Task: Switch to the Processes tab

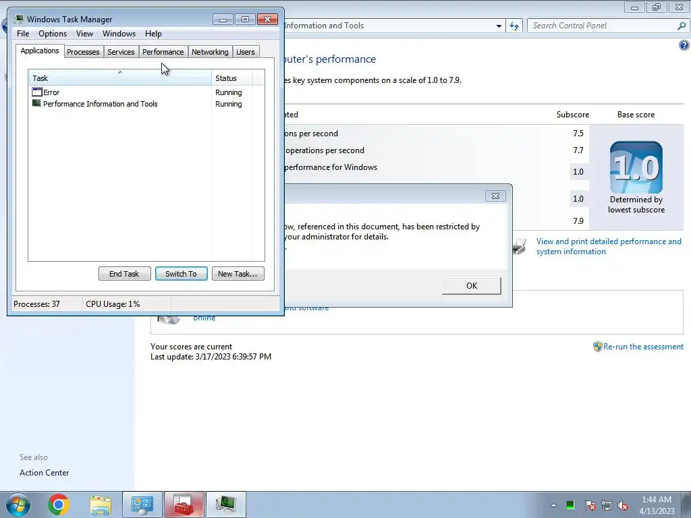Action: coord(83,52)
